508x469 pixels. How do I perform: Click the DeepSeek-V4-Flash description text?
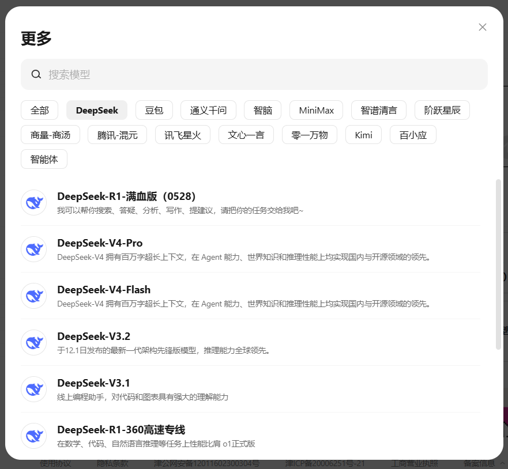[x=244, y=304]
